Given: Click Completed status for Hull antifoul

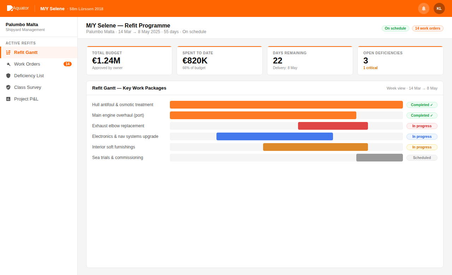Looking at the screenshot, I should 422,105.
